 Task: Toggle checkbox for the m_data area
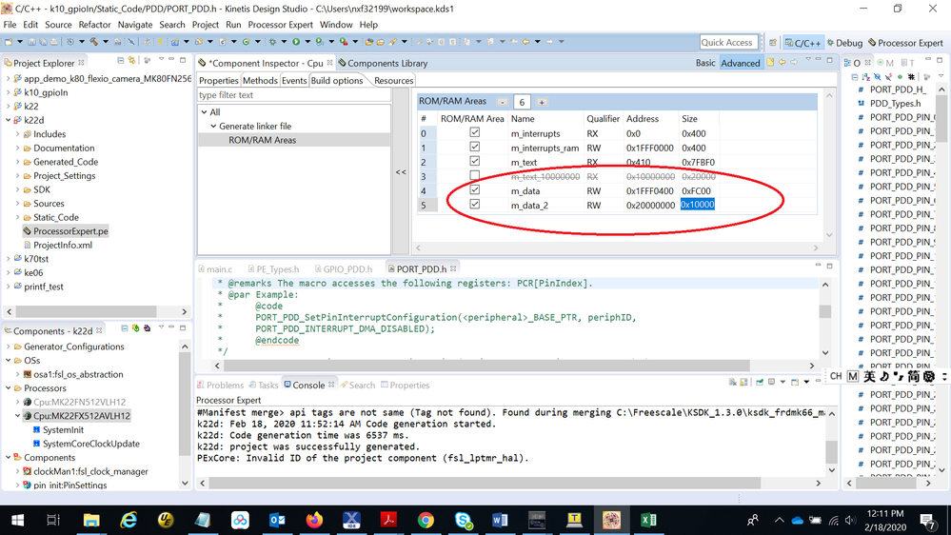click(x=475, y=189)
